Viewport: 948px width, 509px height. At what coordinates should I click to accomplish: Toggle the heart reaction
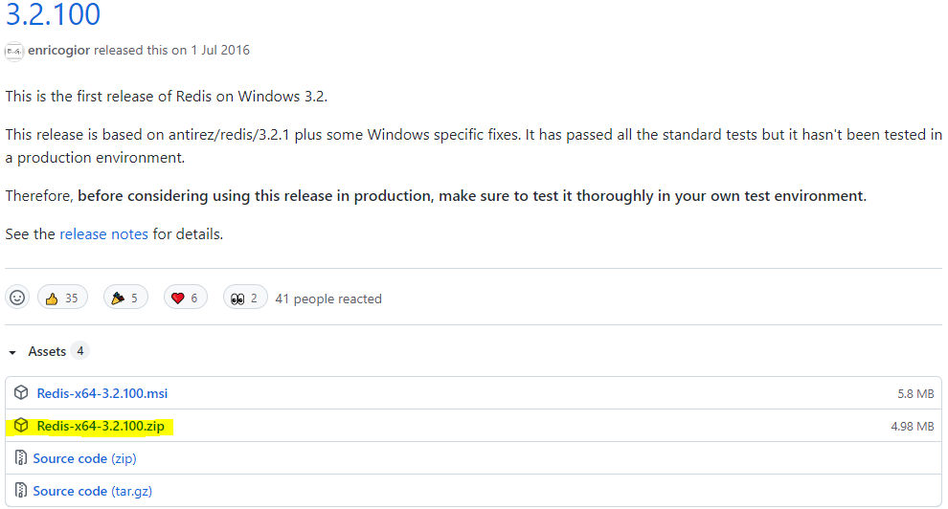[x=186, y=298]
